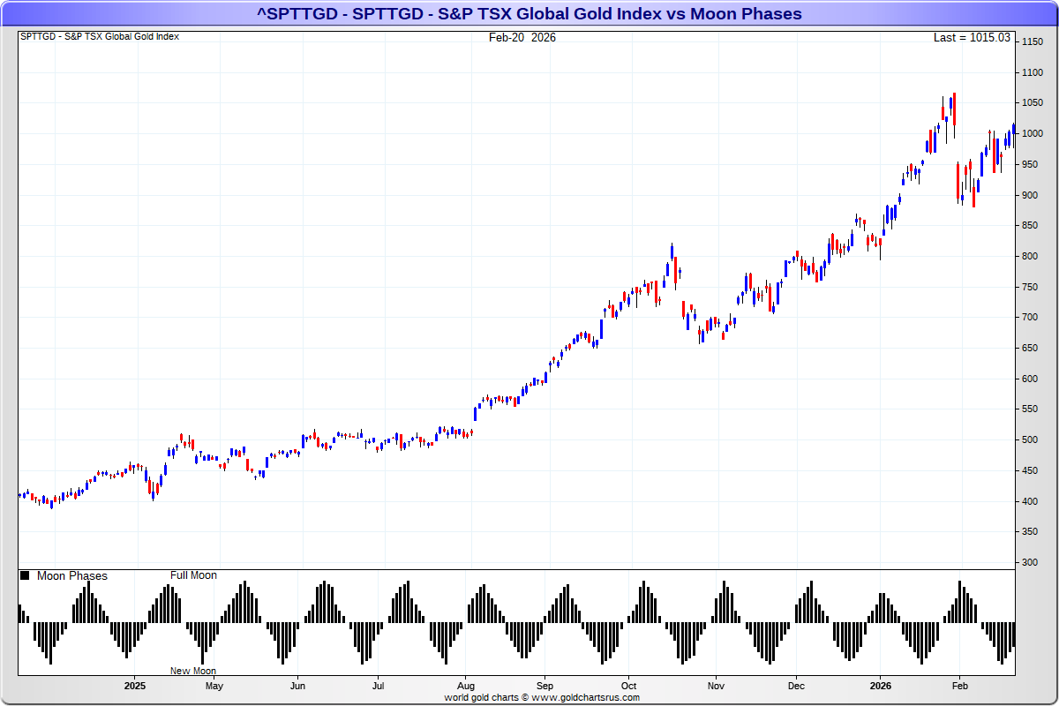The image size is (1059, 706).
Task: Click the 1050 price axis label
Action: coord(1033,103)
